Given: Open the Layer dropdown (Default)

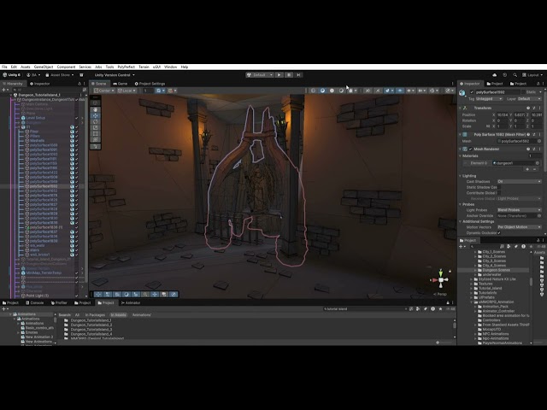Looking at the screenshot, I should tap(529, 99).
